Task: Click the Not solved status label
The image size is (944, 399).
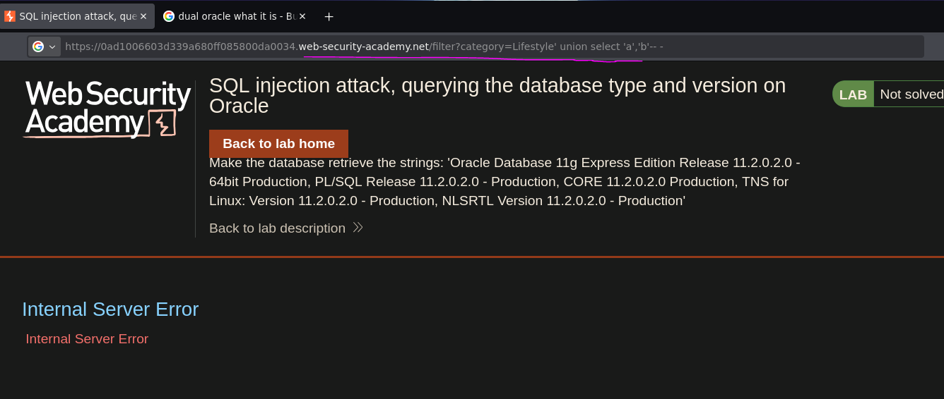Action: click(911, 94)
